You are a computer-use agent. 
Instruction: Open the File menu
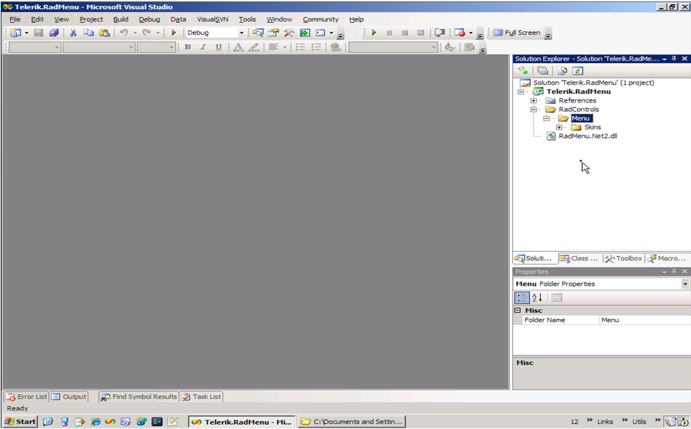15,19
